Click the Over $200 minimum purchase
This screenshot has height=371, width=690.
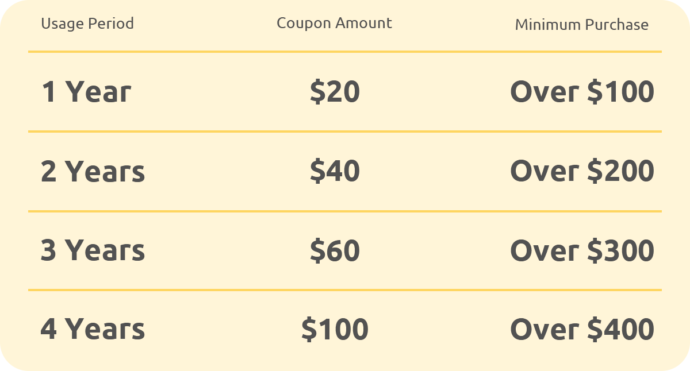(582, 171)
